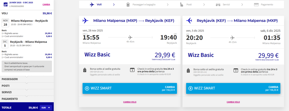Click the car icon next to Servizi
This screenshot has height=111, width=289.
click(218, 4)
